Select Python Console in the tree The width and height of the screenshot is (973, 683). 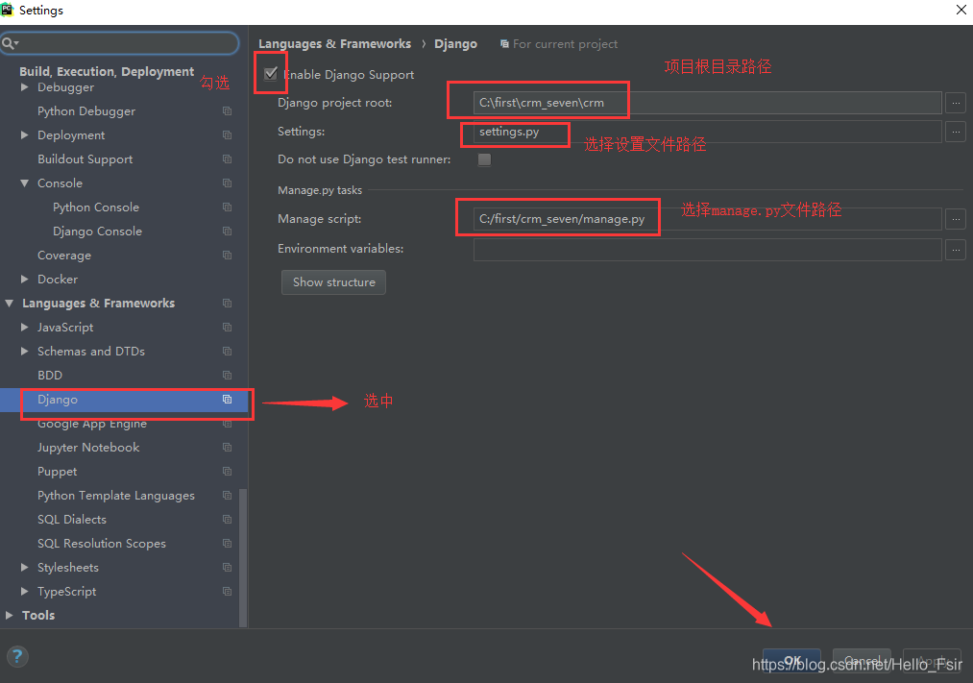click(x=95, y=207)
